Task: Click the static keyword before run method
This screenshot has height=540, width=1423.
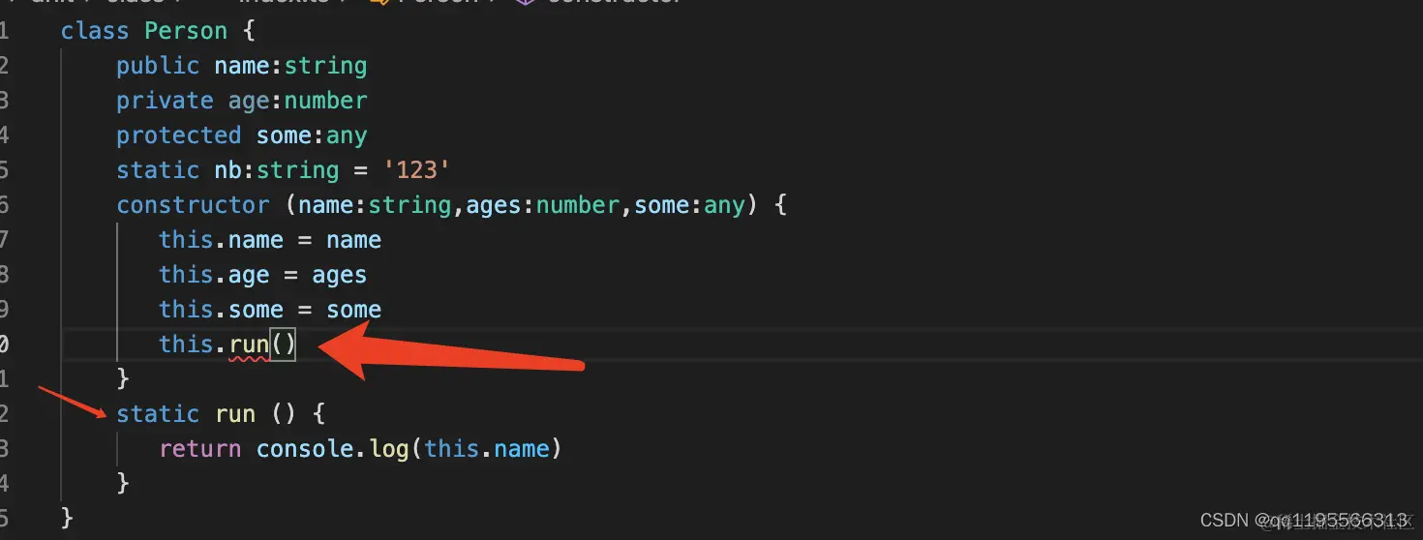Action: 158,414
